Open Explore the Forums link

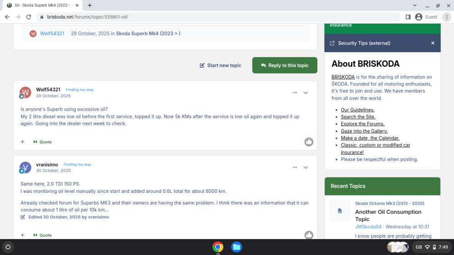[362, 123]
